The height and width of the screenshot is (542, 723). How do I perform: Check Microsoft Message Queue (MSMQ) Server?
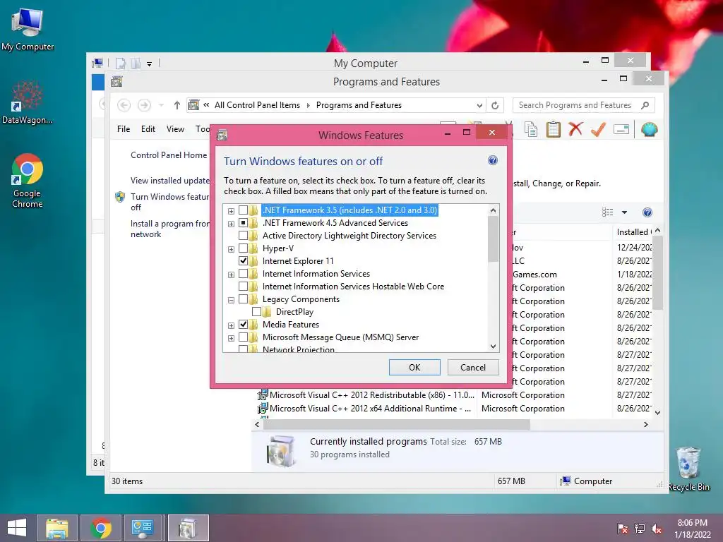click(x=243, y=337)
